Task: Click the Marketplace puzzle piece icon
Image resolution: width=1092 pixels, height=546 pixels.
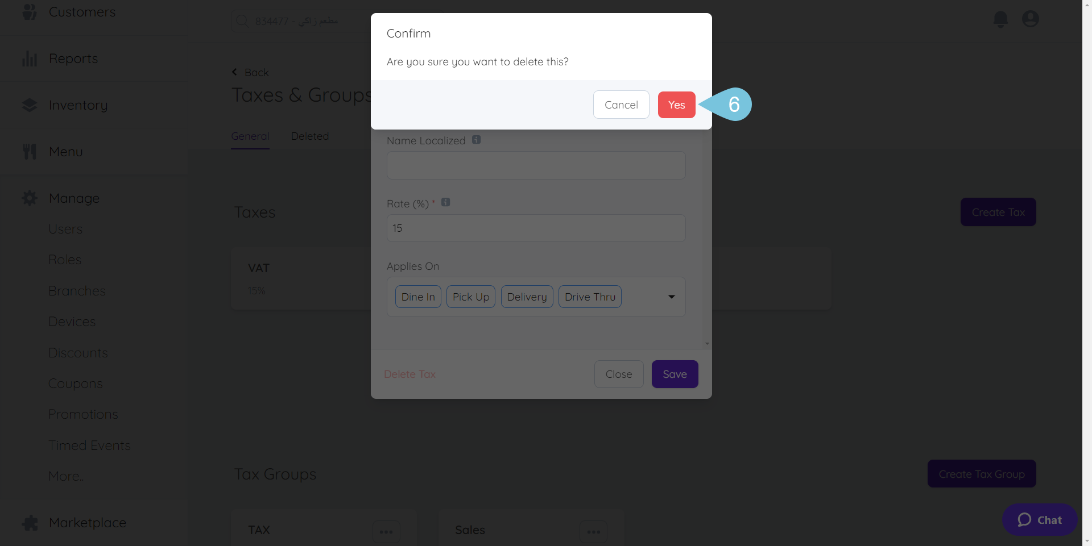Action: tap(30, 523)
